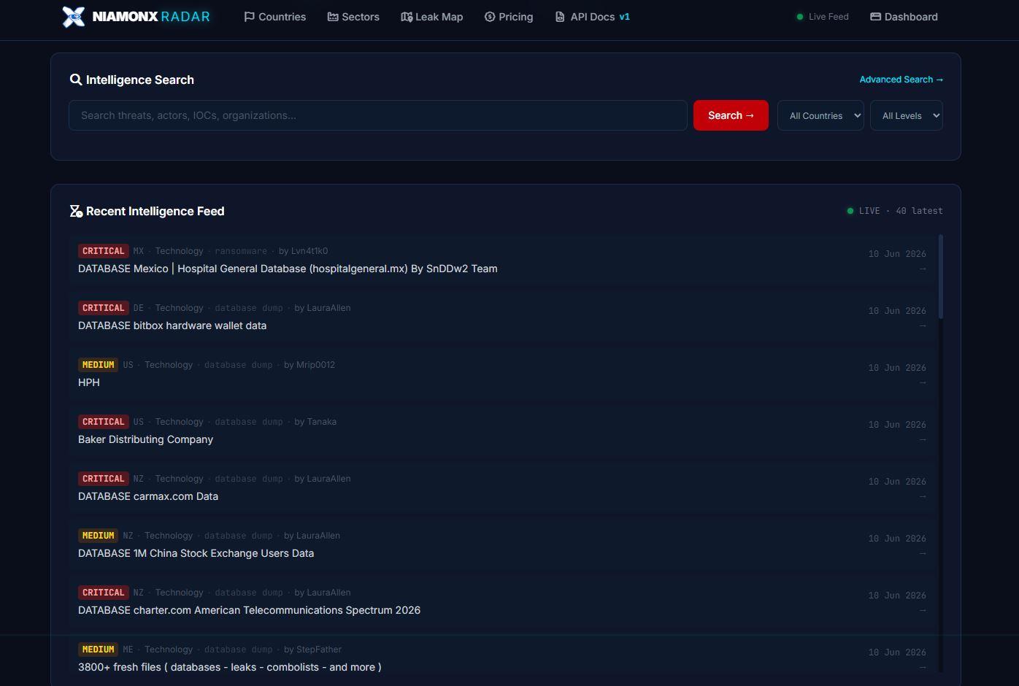Click author Tanaka on Baker Distributing entry

[x=315, y=422]
